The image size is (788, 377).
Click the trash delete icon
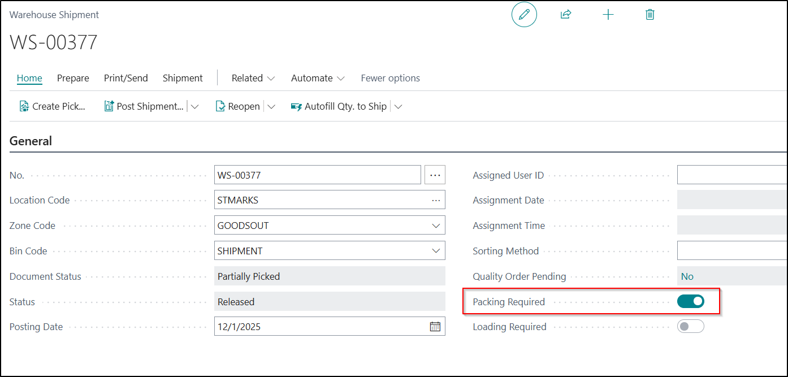tap(650, 15)
